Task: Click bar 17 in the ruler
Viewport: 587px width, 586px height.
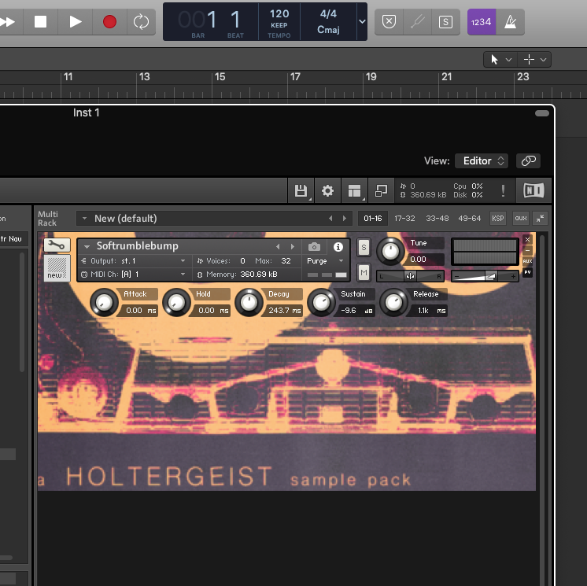Action: [295, 77]
